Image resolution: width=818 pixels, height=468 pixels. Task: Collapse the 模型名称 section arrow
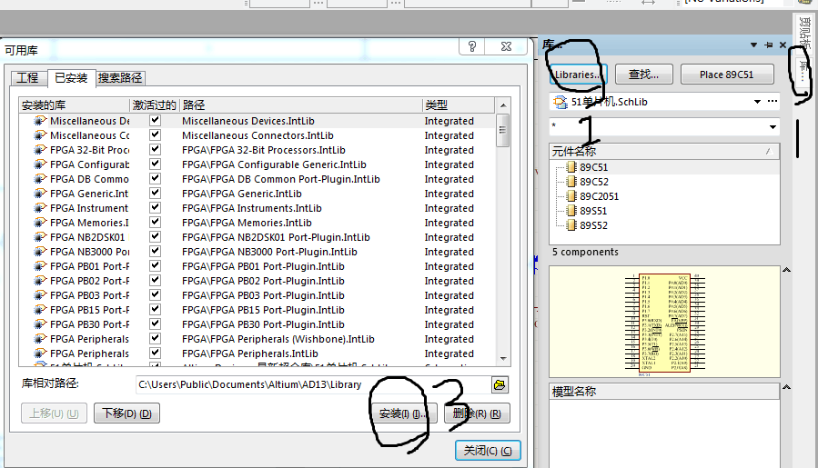pos(787,387)
